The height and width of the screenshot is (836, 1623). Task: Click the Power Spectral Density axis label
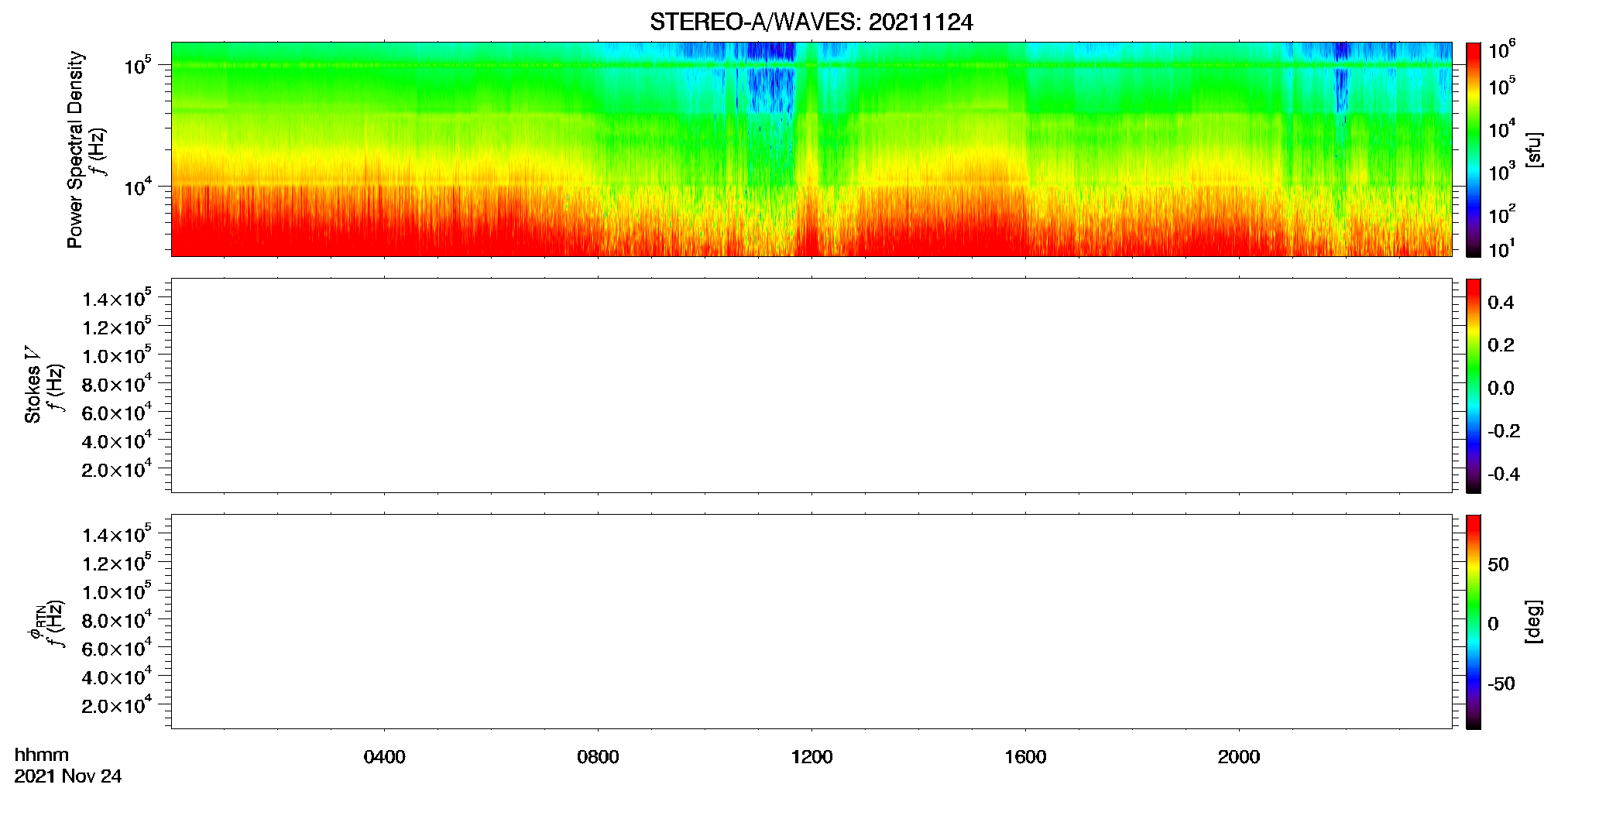[x=75, y=149]
